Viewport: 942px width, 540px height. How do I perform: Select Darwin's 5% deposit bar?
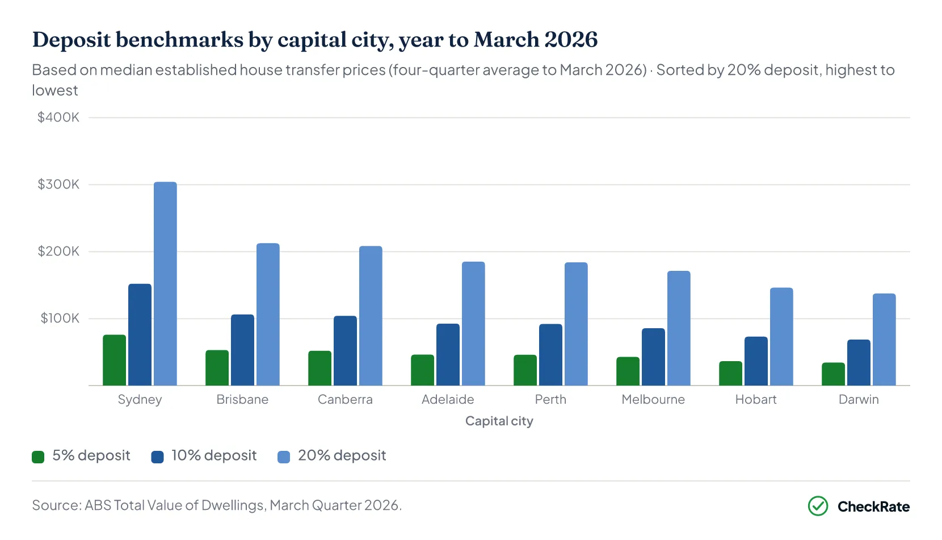[833, 374]
